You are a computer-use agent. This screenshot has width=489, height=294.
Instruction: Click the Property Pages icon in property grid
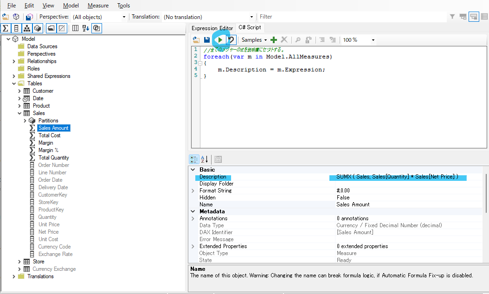218,160
